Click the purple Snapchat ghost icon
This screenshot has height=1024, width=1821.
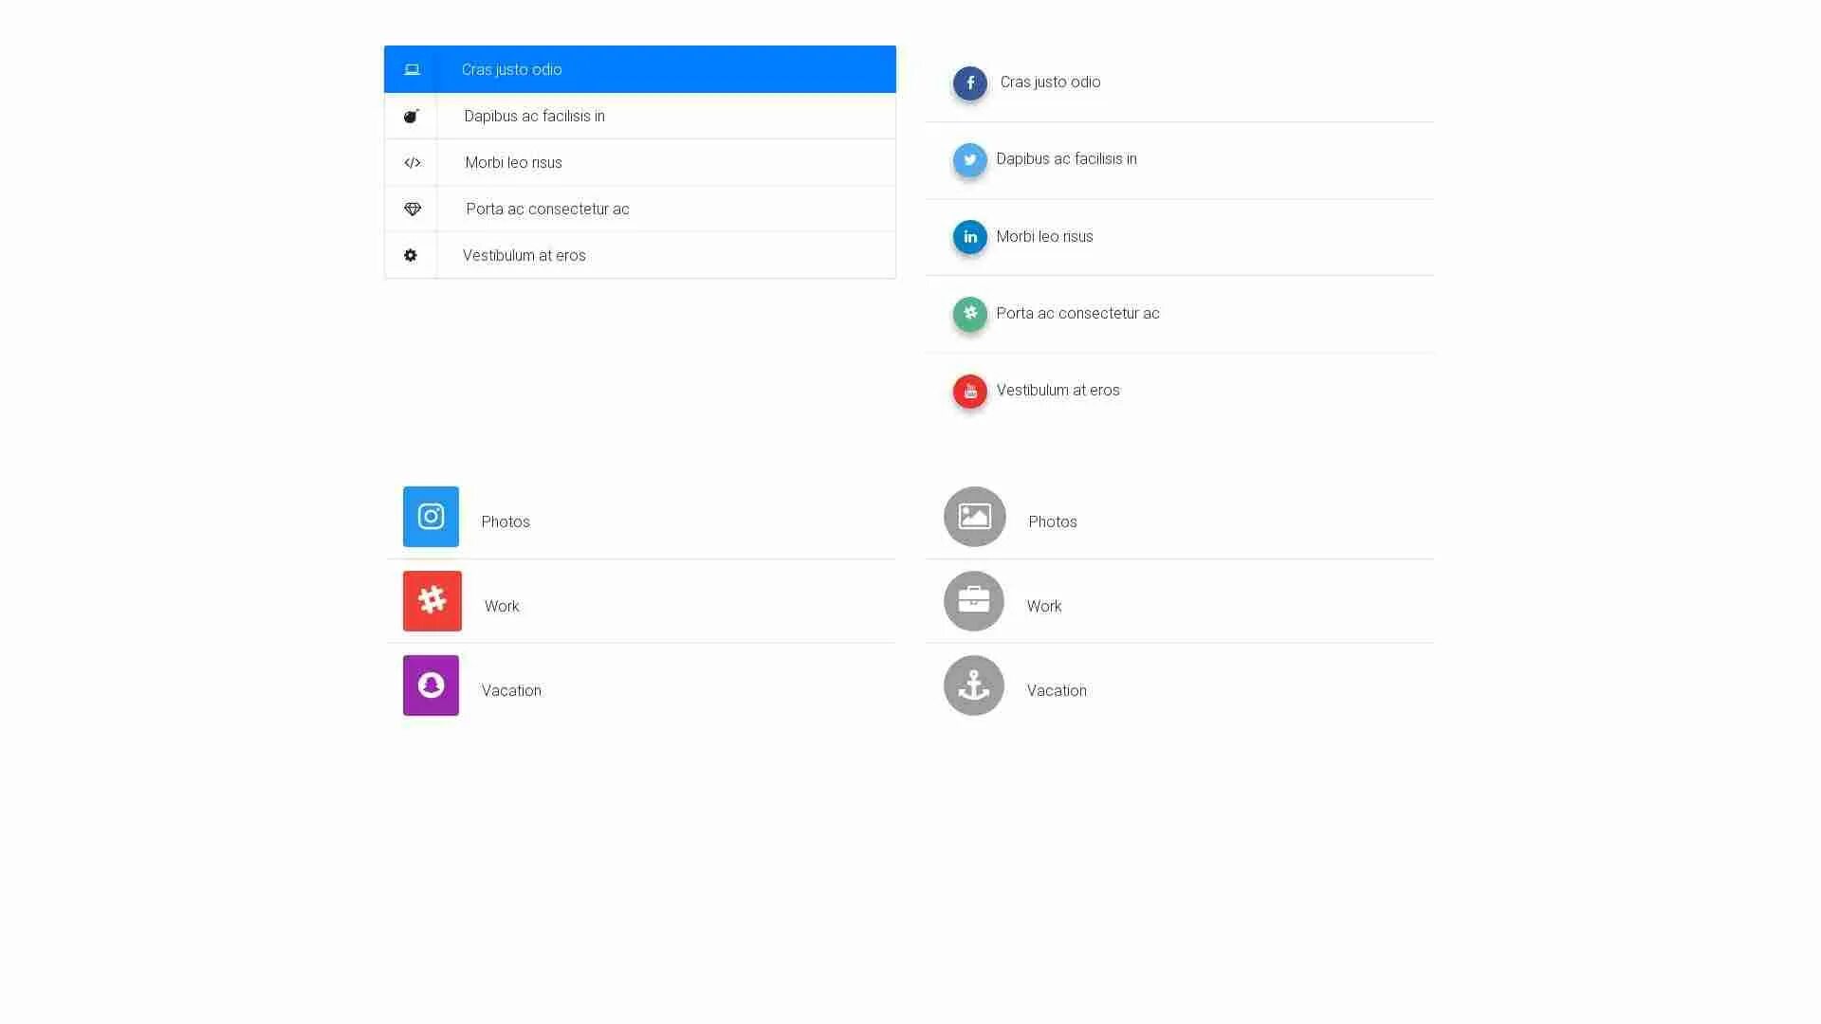(x=431, y=685)
